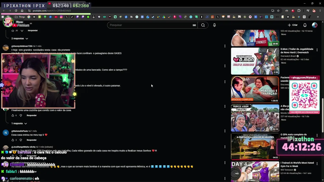The height and width of the screenshot is (182, 324).
Task: Open the 'DAY 4' gym video thumbnail
Action: pos(255,172)
